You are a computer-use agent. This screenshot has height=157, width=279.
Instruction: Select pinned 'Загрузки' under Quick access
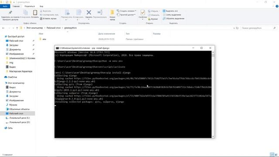tap(14, 45)
